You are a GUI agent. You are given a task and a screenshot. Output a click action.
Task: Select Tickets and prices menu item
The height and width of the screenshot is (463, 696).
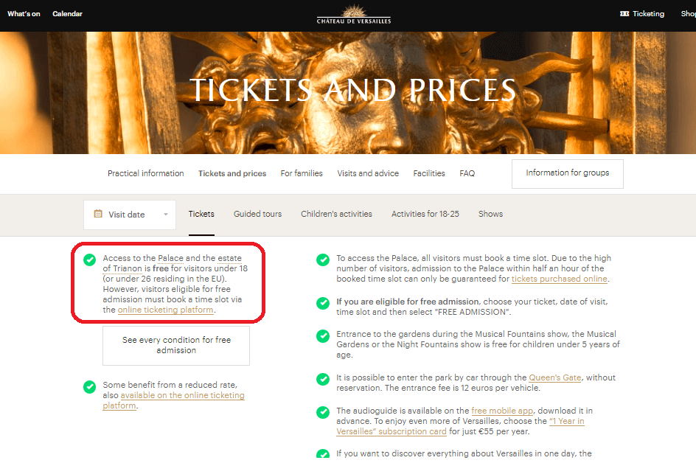point(232,173)
